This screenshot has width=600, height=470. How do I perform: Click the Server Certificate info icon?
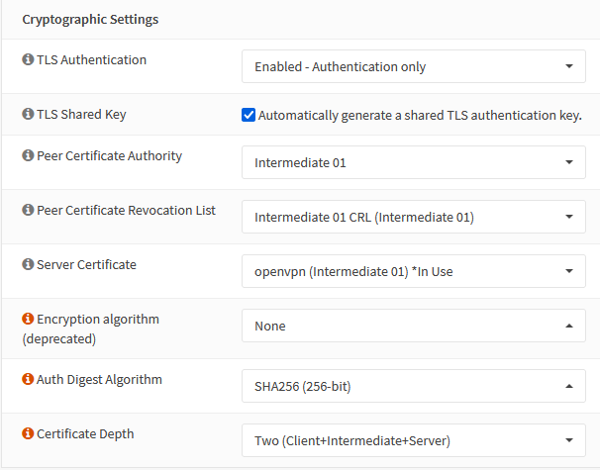(28, 264)
